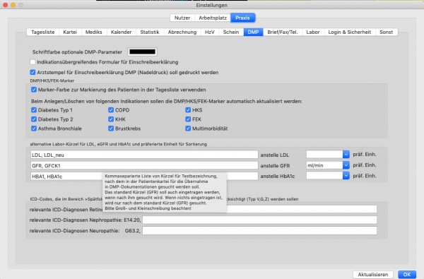This screenshot has width=424, height=279.
Task: Open the Tagesliste settings tab
Action: point(42,32)
